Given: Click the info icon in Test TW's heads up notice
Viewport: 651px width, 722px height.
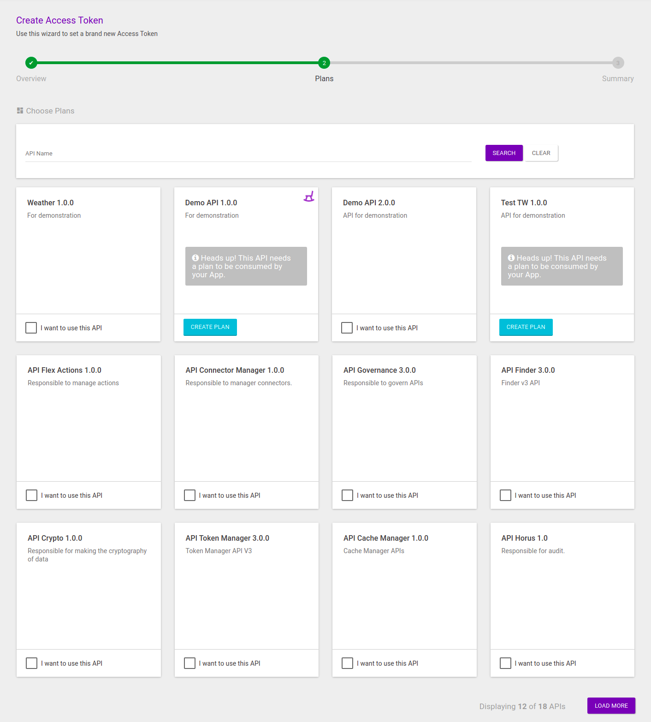Looking at the screenshot, I should point(511,257).
